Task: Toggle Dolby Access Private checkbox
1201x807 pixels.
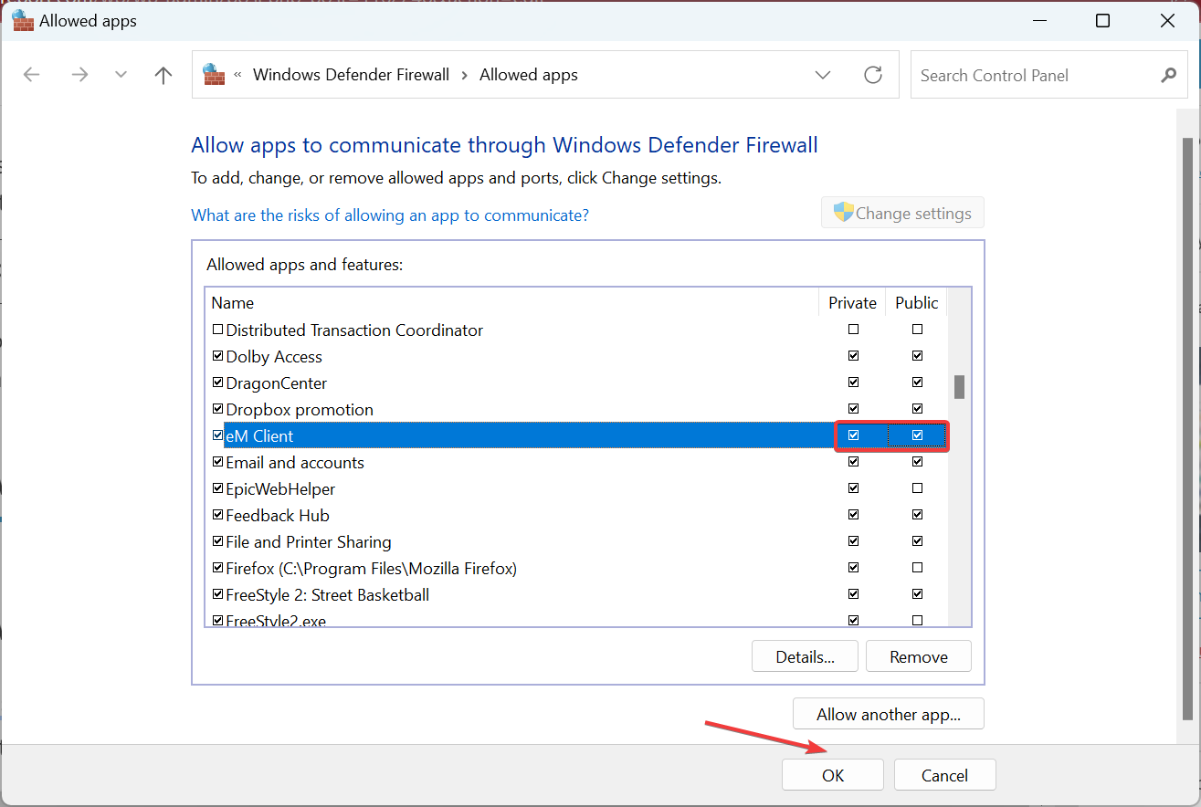Action: coord(853,356)
